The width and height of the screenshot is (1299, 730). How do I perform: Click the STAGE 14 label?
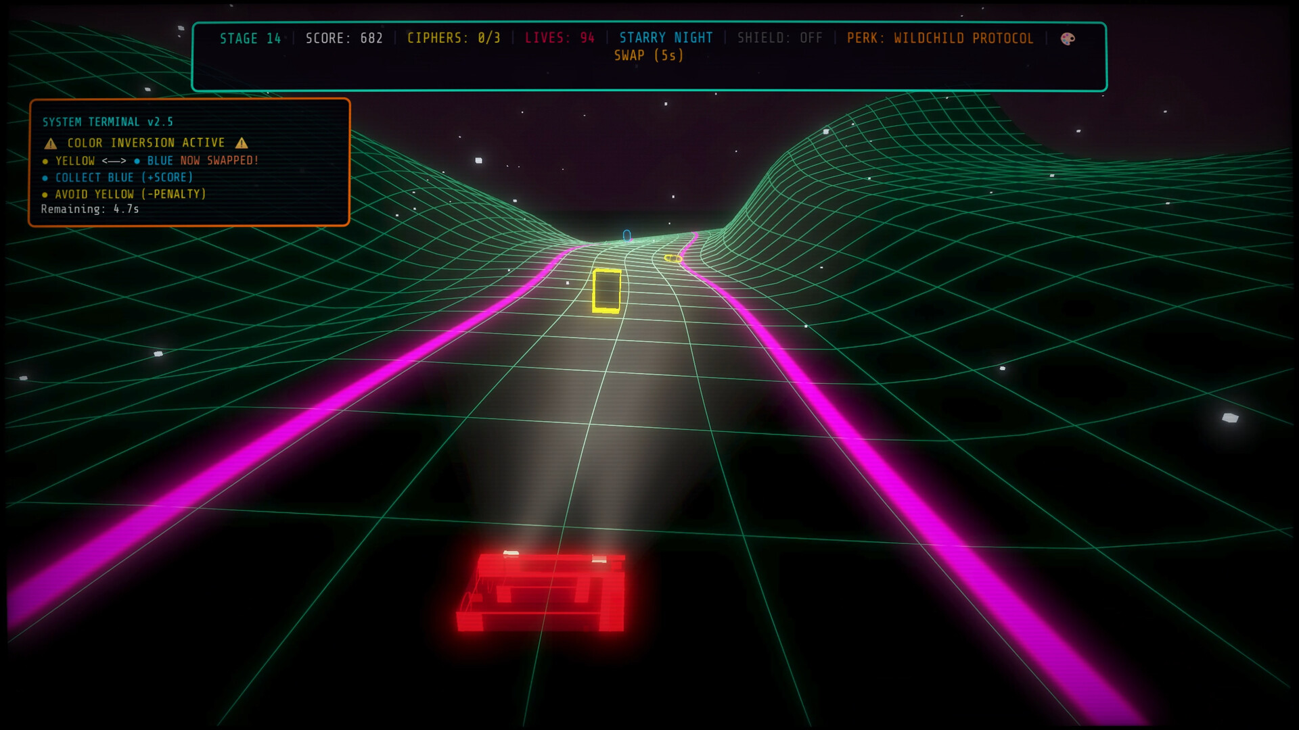250,39
